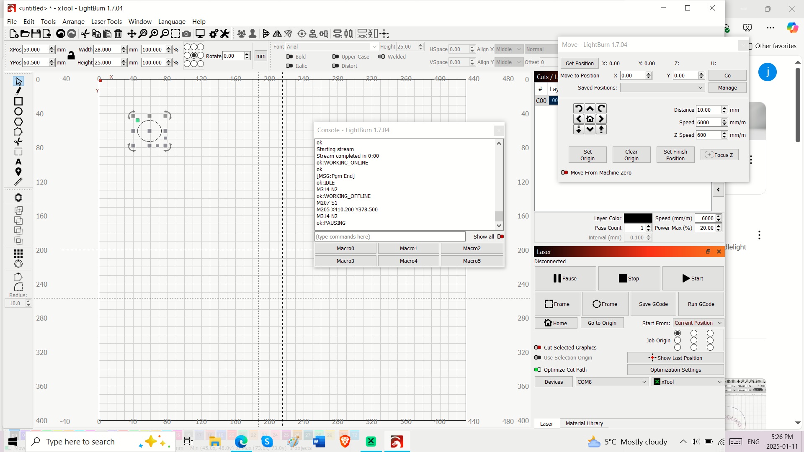Open the xTool device dropdown
This screenshot has height=452, width=804.
click(688, 382)
